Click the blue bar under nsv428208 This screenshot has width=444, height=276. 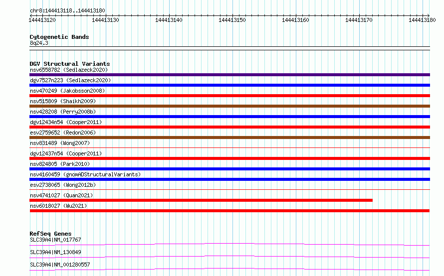(x=229, y=117)
